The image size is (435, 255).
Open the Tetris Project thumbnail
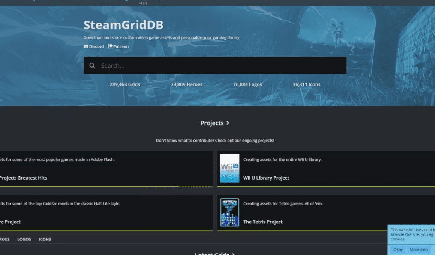coord(230,213)
